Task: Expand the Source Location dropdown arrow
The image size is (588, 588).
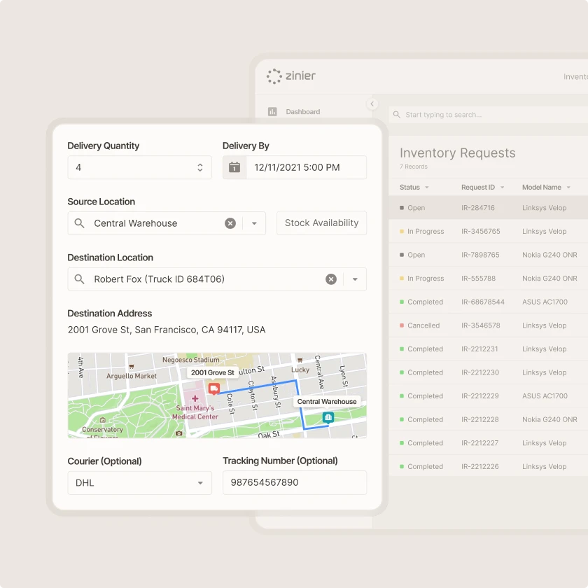Action: tap(254, 223)
